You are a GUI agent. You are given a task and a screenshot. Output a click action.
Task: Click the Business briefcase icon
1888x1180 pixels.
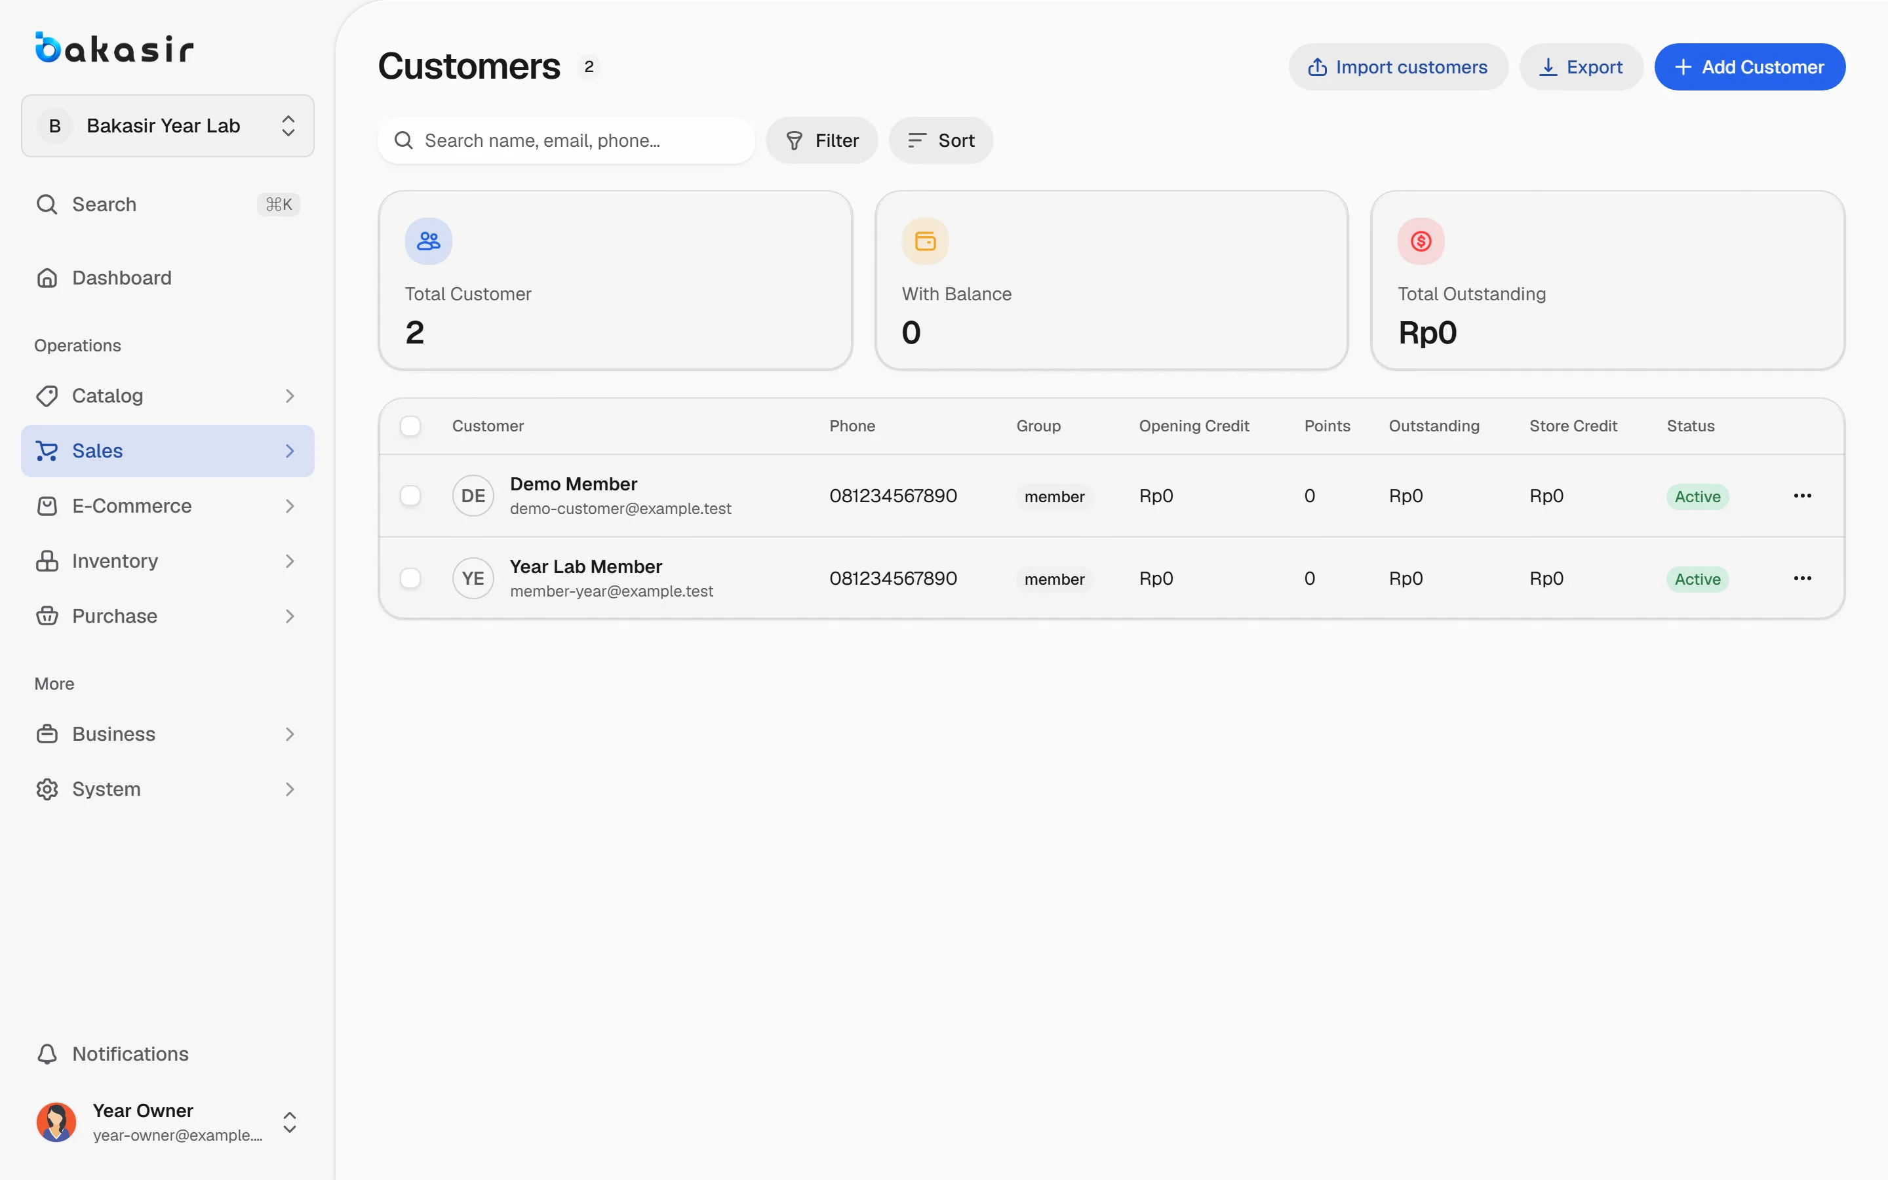tap(47, 734)
